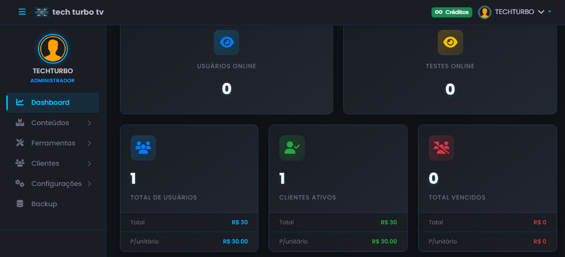Click the blue Total de Usuários group icon

[143, 148]
